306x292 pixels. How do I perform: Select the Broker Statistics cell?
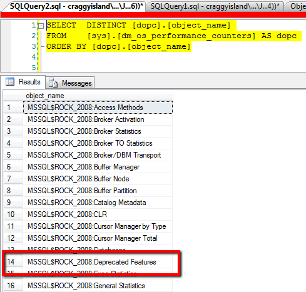[98, 131]
